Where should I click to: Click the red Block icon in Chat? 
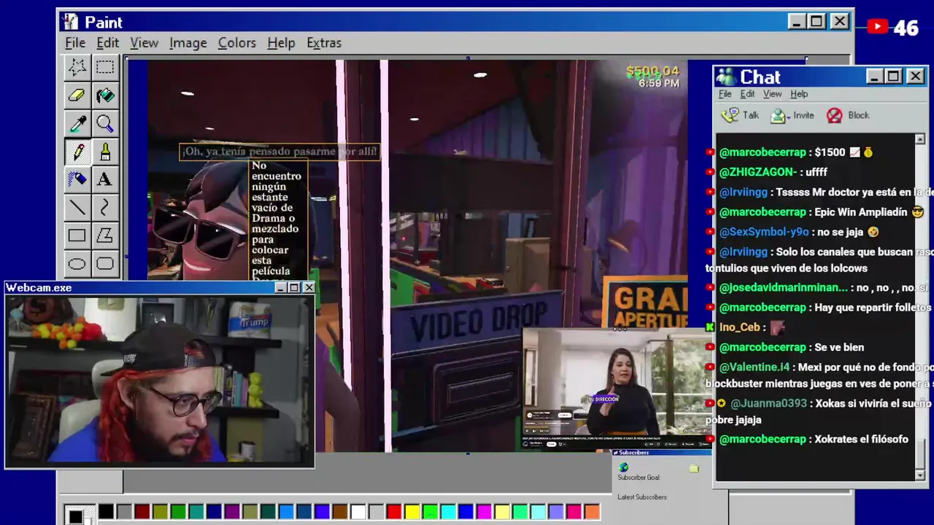[x=835, y=115]
